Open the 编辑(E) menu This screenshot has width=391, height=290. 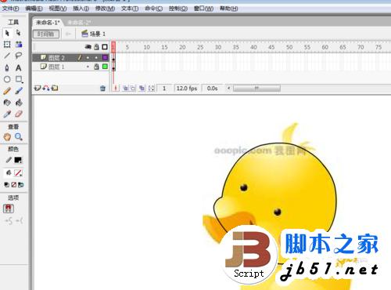(x=34, y=9)
